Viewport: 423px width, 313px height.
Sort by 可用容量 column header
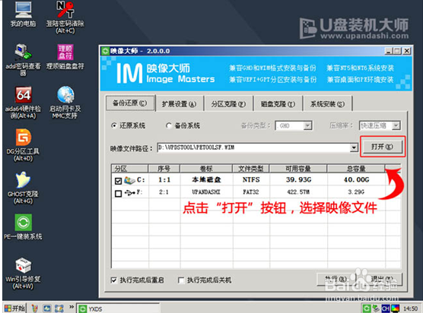(298, 169)
